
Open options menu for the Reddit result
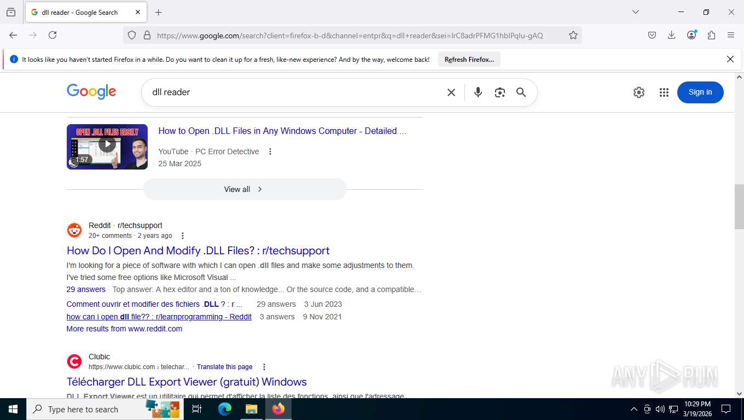point(183,236)
